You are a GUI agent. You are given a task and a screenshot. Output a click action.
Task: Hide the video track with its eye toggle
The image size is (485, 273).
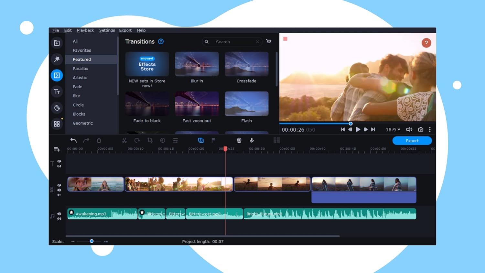(59, 185)
